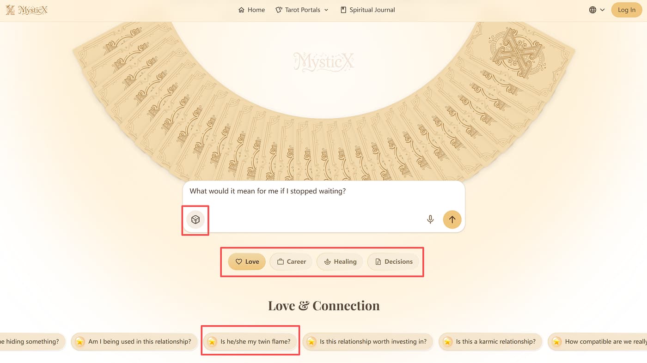Submit question with the arrow button
Image resolution: width=647 pixels, height=363 pixels.
click(x=452, y=219)
